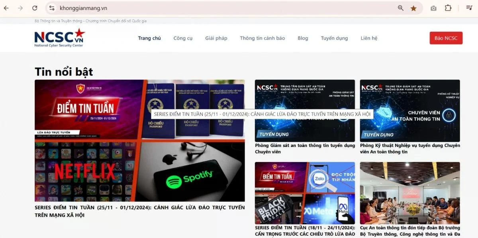478x238 pixels.
Task: Switch to the Công cụ section
Action: pos(183,38)
